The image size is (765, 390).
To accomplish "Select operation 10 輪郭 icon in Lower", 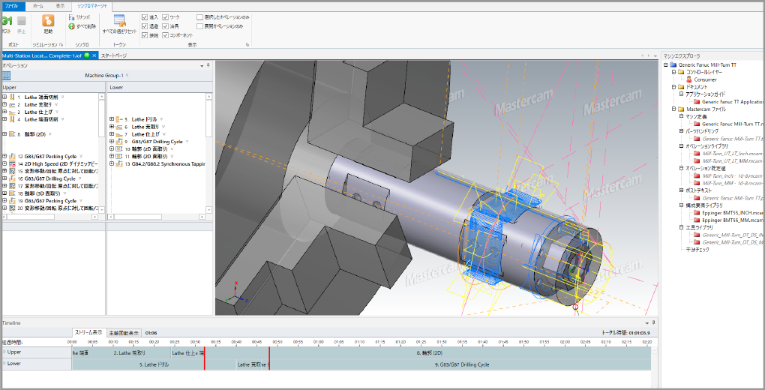I will coord(119,148).
